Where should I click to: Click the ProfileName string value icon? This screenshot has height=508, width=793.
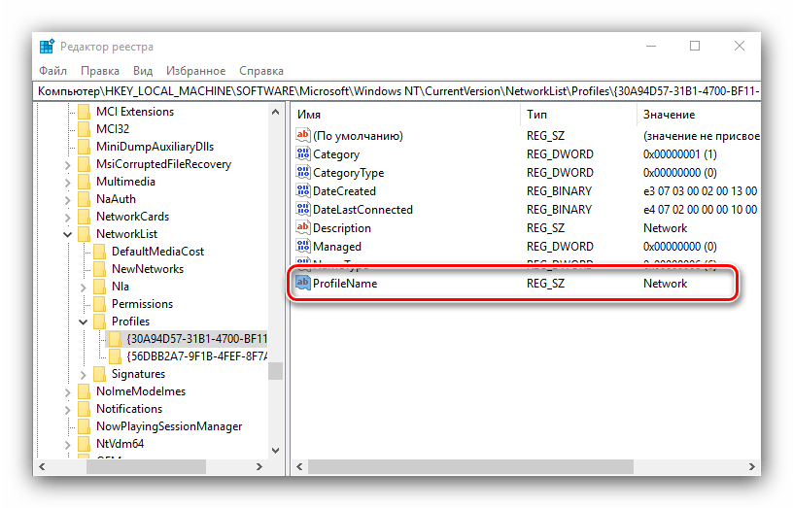(302, 284)
